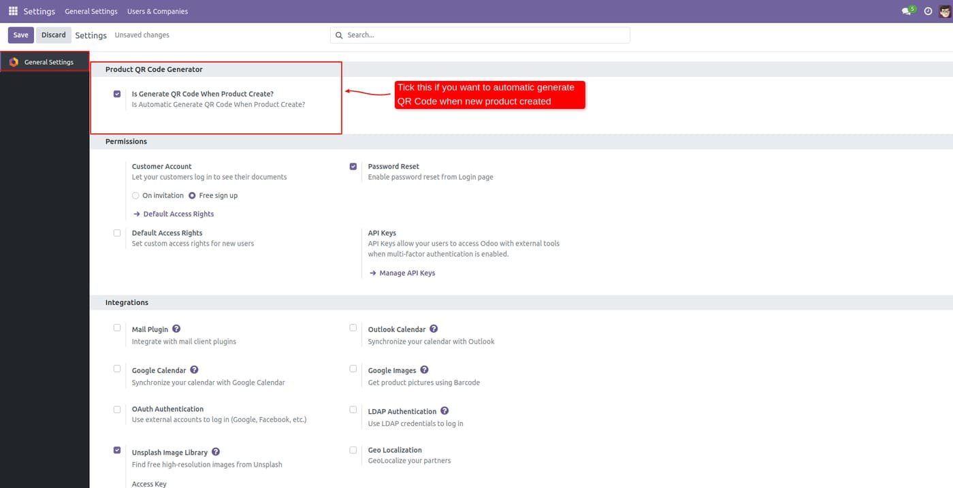Open the user avatar menu
Viewport: 953px width, 488px height.
click(x=943, y=11)
